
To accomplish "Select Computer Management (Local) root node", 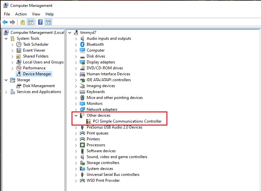I will click(37, 33).
